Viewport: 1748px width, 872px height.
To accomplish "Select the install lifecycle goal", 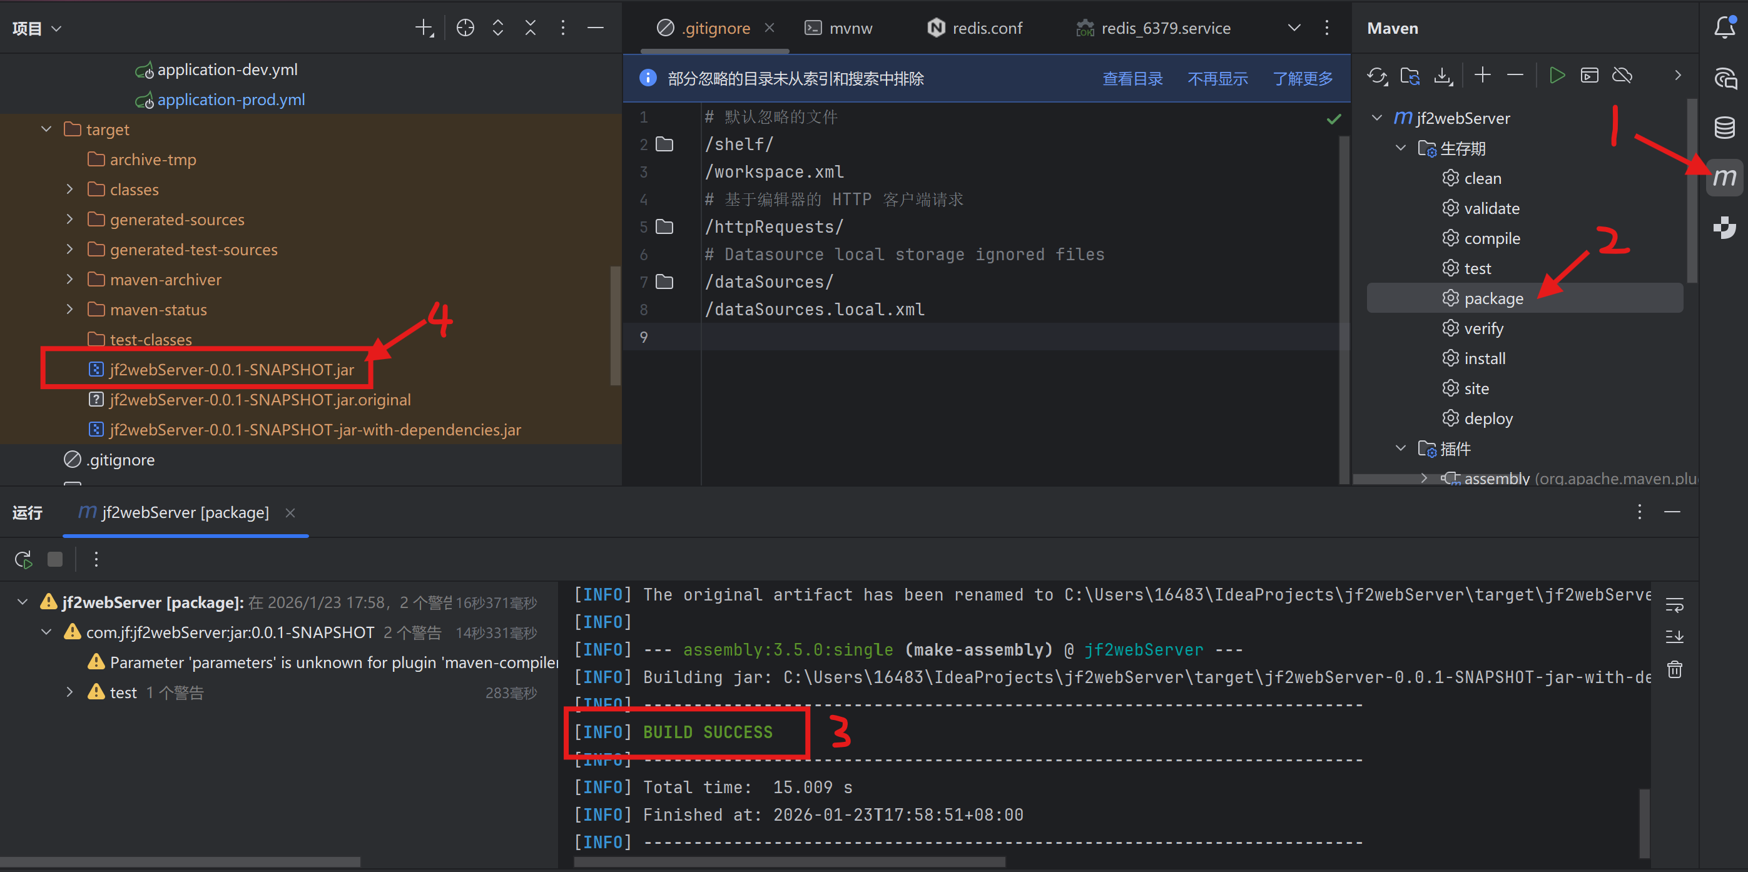I will (1484, 358).
